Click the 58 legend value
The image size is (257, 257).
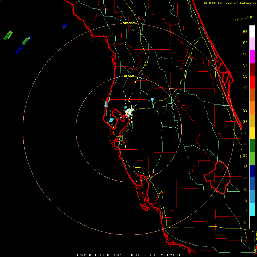point(245,54)
